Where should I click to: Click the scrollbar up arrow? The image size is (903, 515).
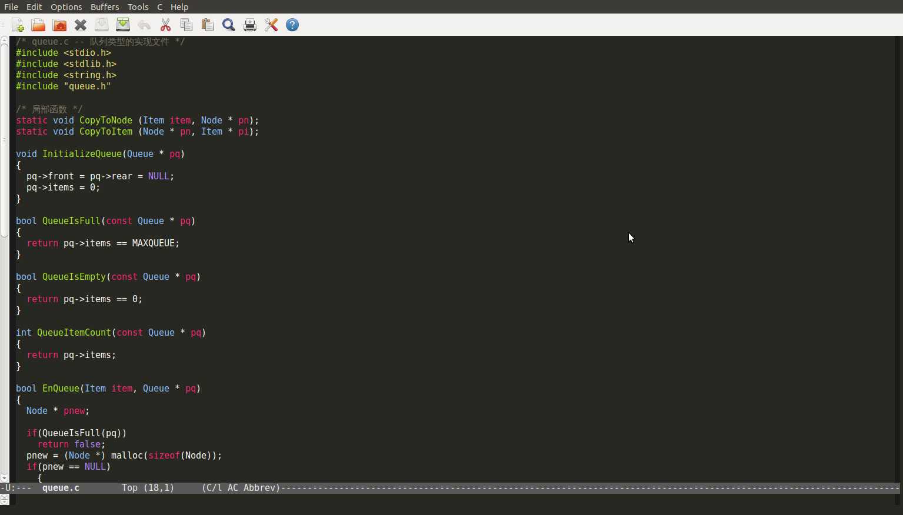5,39
